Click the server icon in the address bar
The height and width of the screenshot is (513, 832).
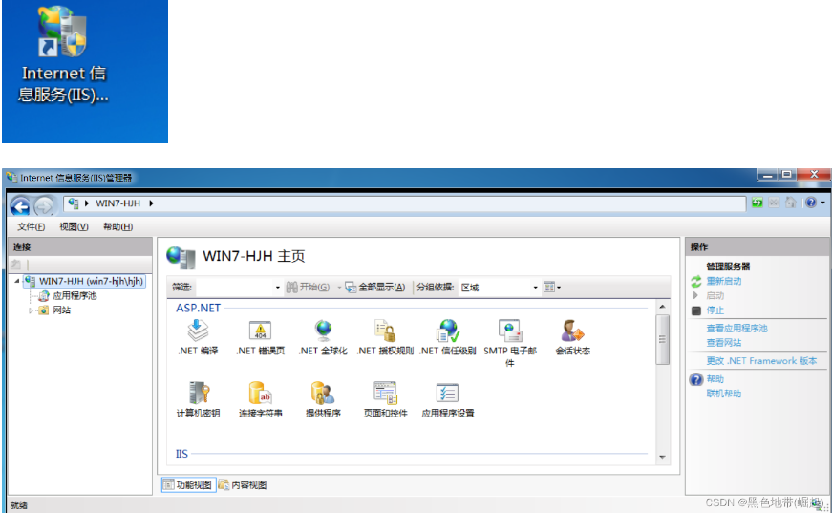(74, 203)
